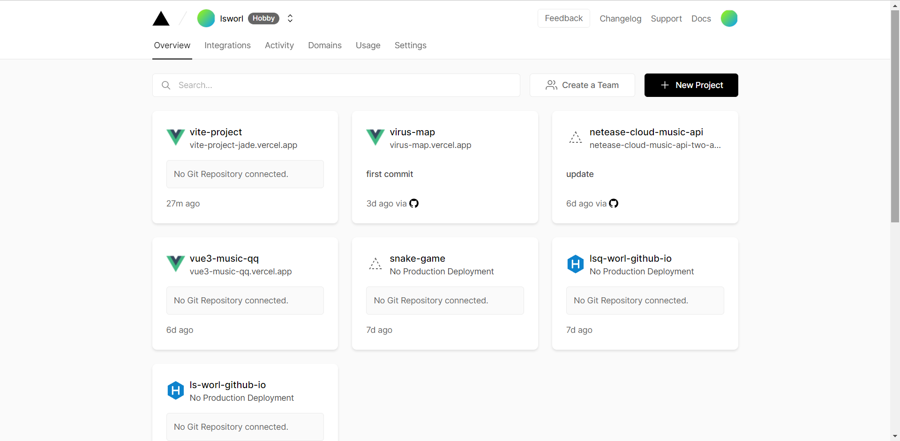
Task: Click the 'first commit' message
Action: pos(390,174)
